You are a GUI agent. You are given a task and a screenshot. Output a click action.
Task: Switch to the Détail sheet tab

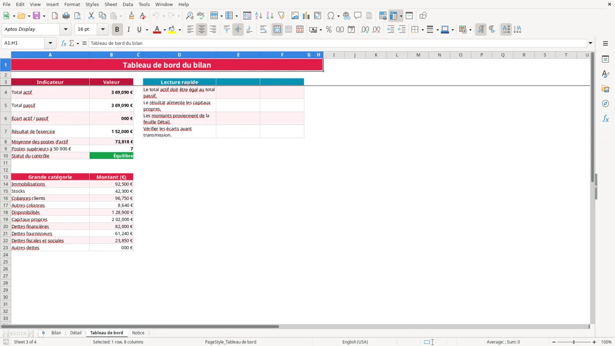coord(75,333)
